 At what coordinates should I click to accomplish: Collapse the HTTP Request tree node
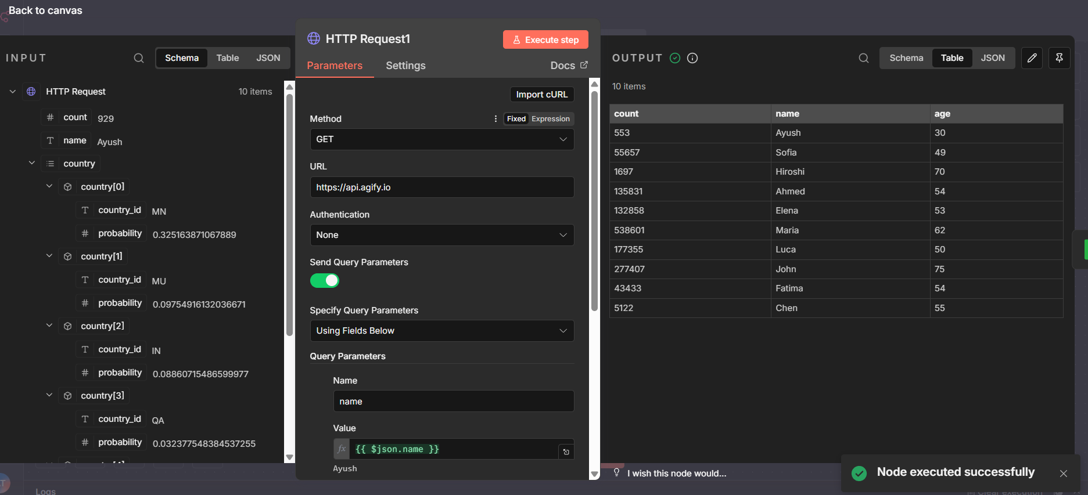pos(13,92)
